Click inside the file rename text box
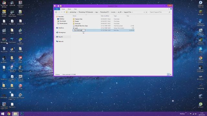The height and width of the screenshot is (116, 207). (80, 30)
